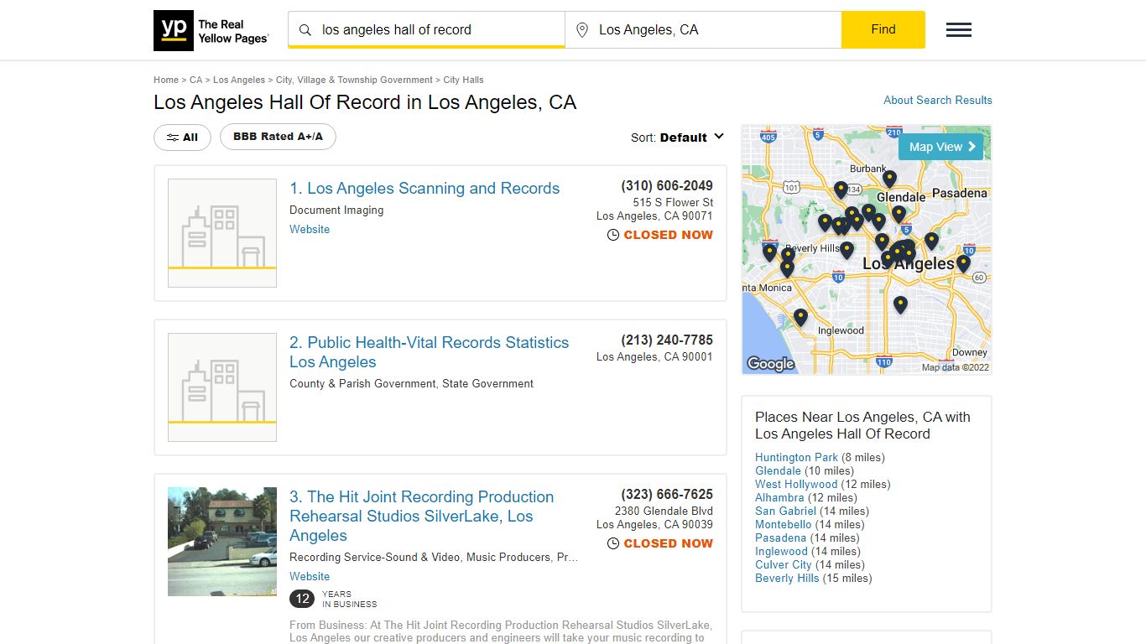
Task: Click the search magnifier icon in search box
Action: [x=305, y=30]
